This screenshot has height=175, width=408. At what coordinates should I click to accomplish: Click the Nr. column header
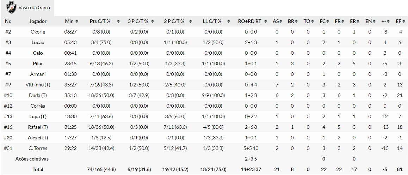coord(8,21)
